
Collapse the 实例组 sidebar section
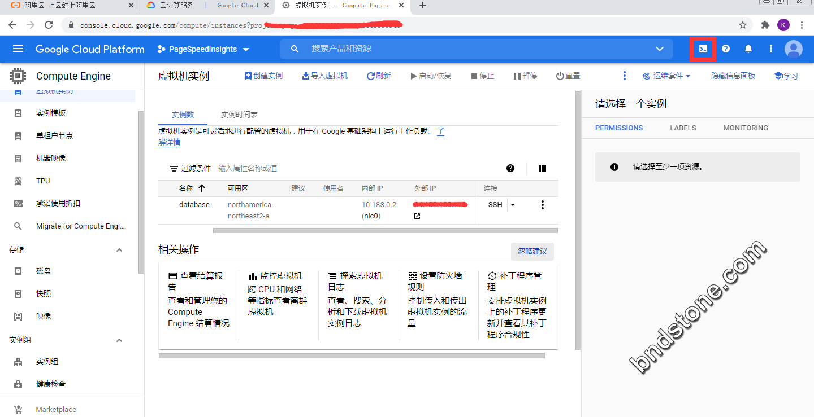pos(119,340)
